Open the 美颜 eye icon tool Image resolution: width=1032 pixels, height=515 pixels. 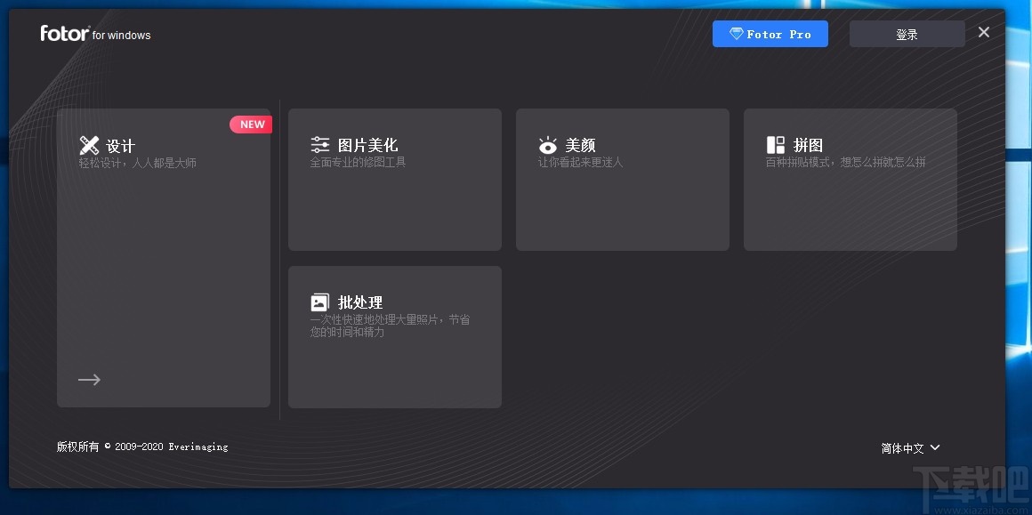click(547, 144)
